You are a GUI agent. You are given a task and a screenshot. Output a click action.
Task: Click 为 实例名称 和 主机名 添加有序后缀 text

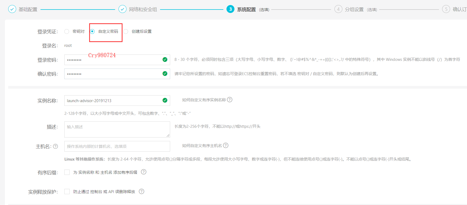click(105, 172)
